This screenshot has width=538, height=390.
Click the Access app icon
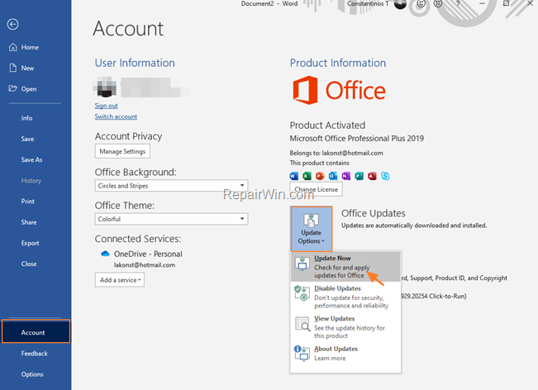372,176
